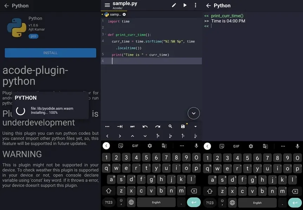Start voice input on the editor keyboard
The height and width of the screenshot is (210, 303).
click(x=196, y=146)
